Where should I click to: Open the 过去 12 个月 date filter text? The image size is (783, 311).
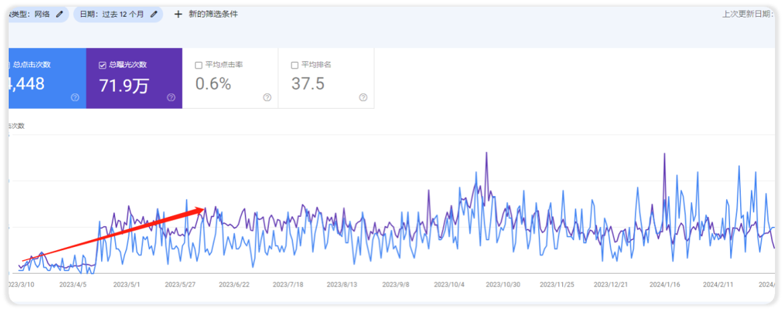click(122, 14)
